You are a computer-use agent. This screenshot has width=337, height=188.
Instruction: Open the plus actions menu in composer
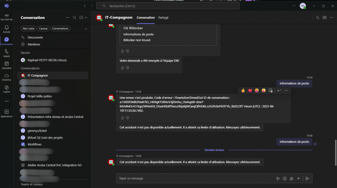point(298,178)
